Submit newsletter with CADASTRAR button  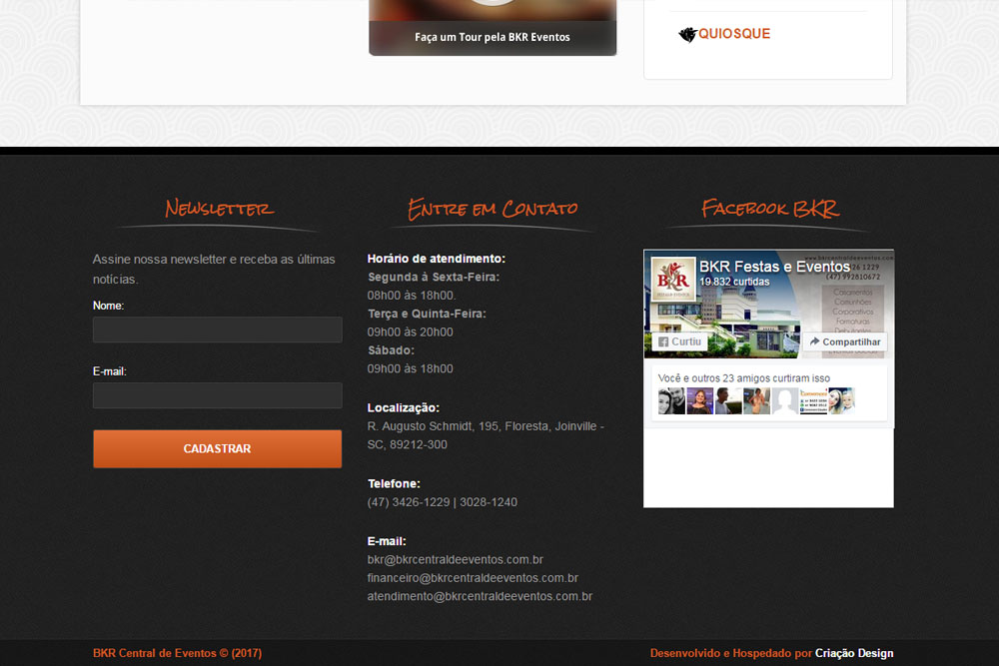[x=217, y=449]
